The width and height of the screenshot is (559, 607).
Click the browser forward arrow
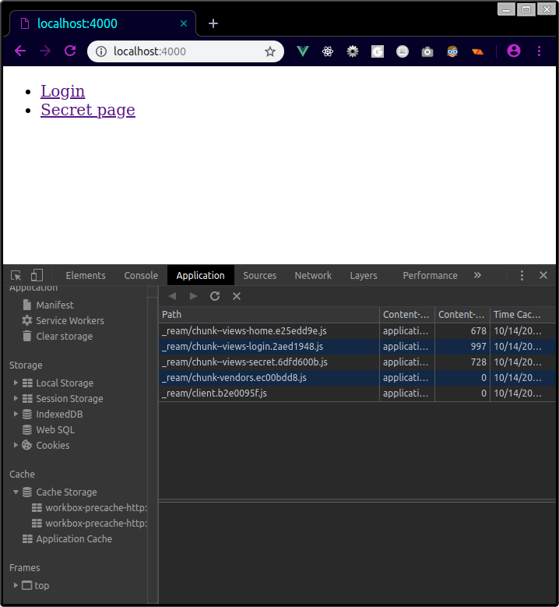45,51
